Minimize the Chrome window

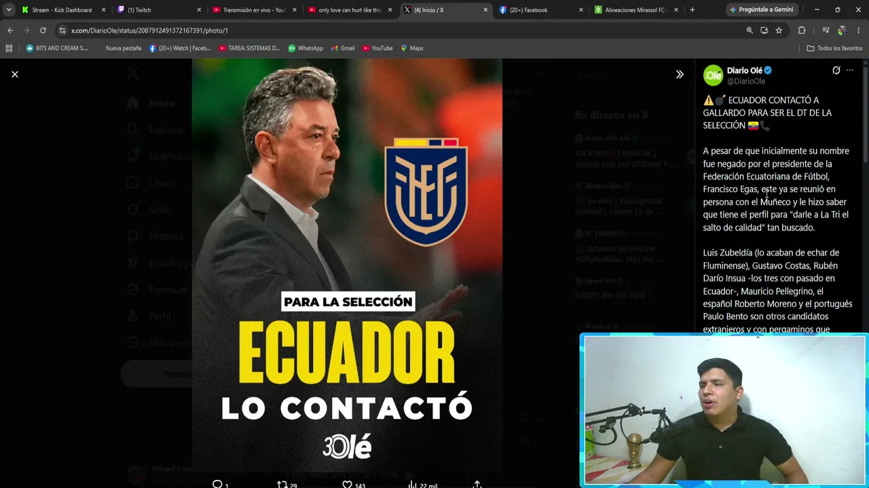(817, 10)
